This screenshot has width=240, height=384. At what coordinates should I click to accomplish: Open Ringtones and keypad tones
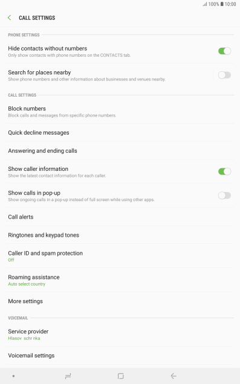120,235
